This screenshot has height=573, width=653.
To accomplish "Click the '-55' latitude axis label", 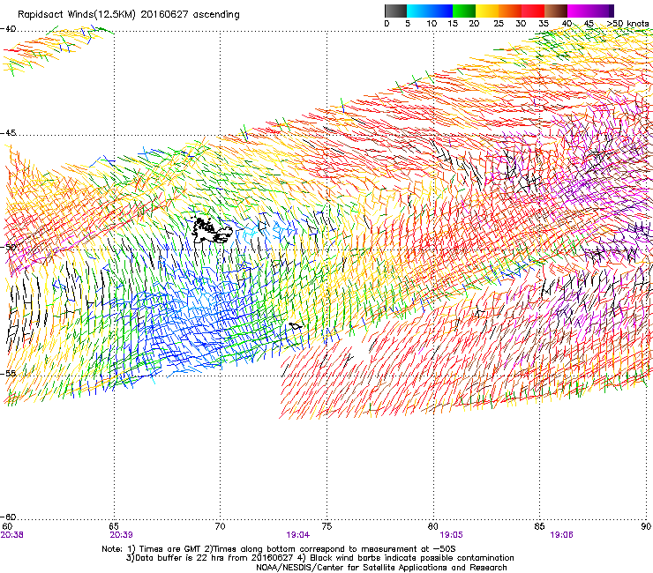I will pyautogui.click(x=8, y=373).
